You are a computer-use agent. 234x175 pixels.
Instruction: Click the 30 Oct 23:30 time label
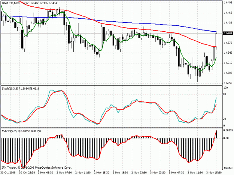[27, 173]
